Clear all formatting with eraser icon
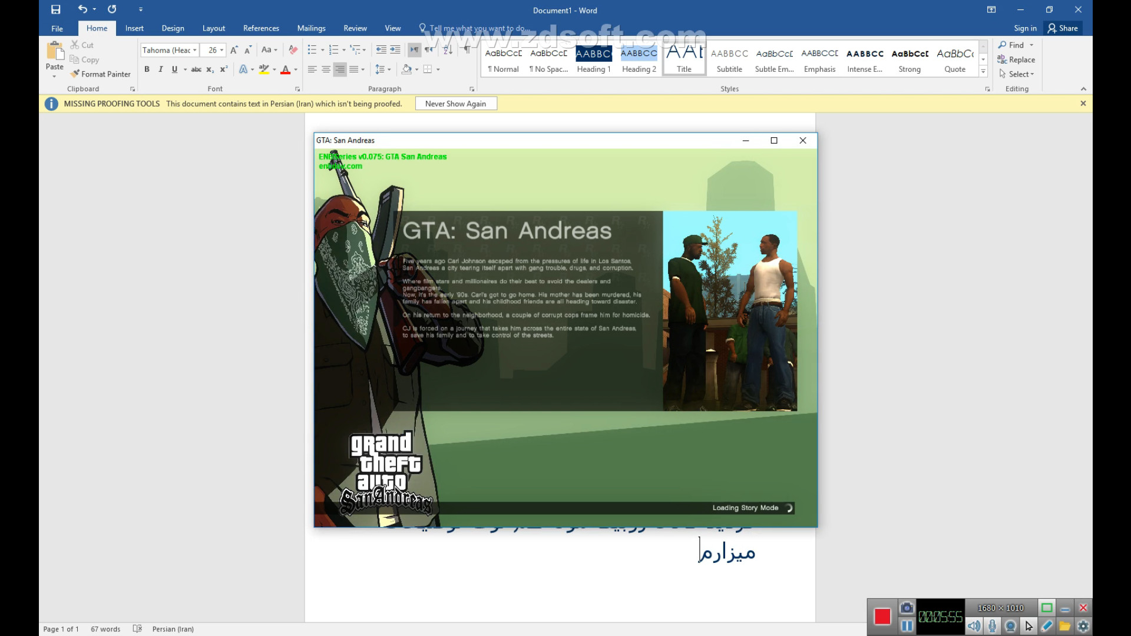The width and height of the screenshot is (1131, 636). coord(293,50)
